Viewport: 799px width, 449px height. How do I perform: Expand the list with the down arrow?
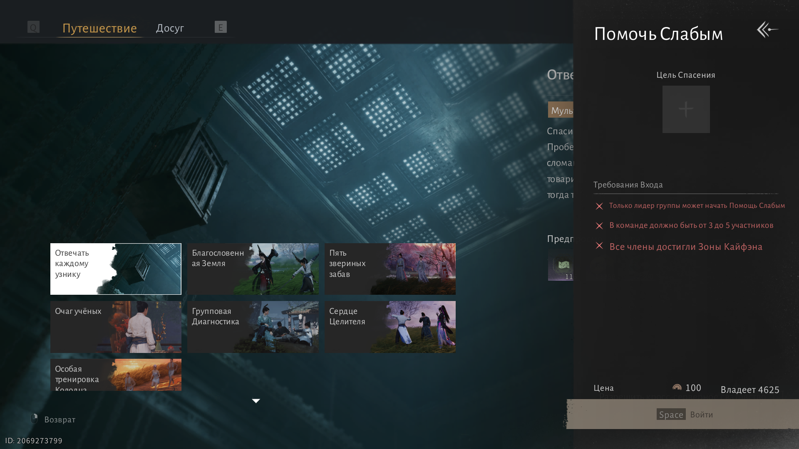256,401
